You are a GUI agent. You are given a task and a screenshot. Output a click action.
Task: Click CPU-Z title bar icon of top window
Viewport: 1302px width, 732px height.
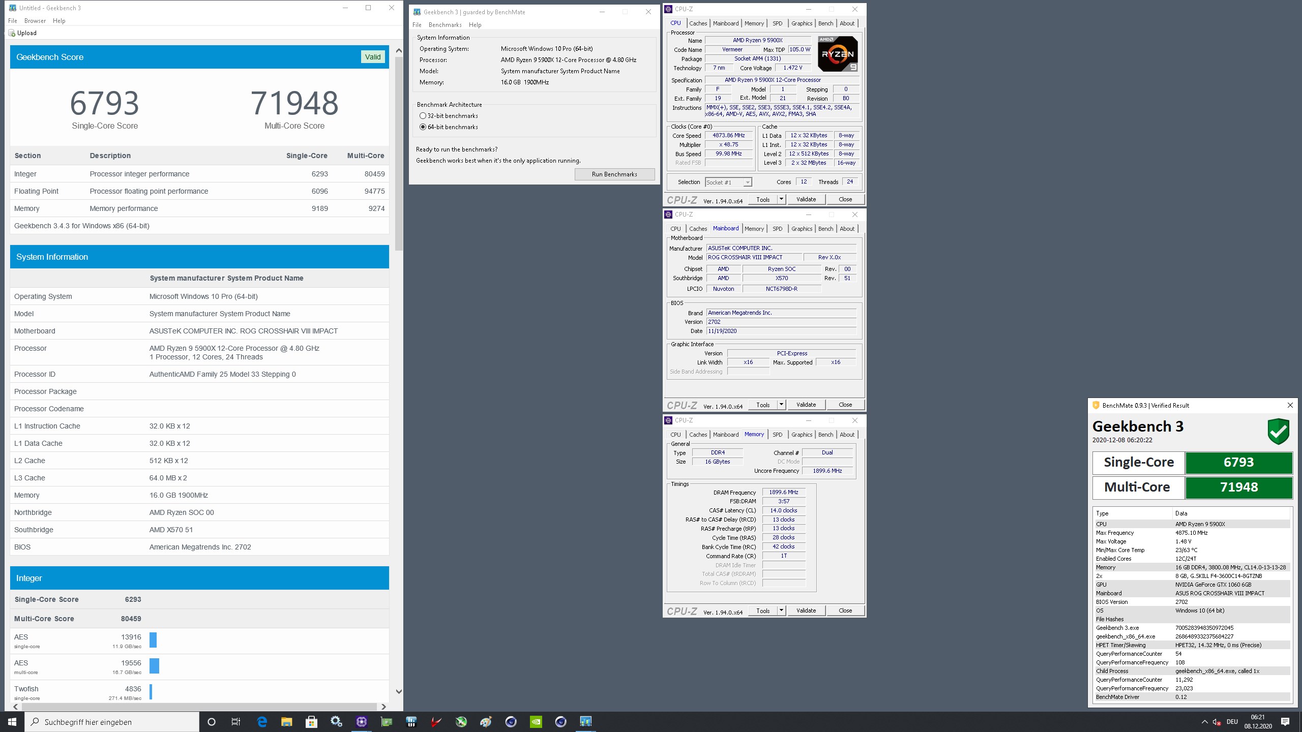coord(668,9)
